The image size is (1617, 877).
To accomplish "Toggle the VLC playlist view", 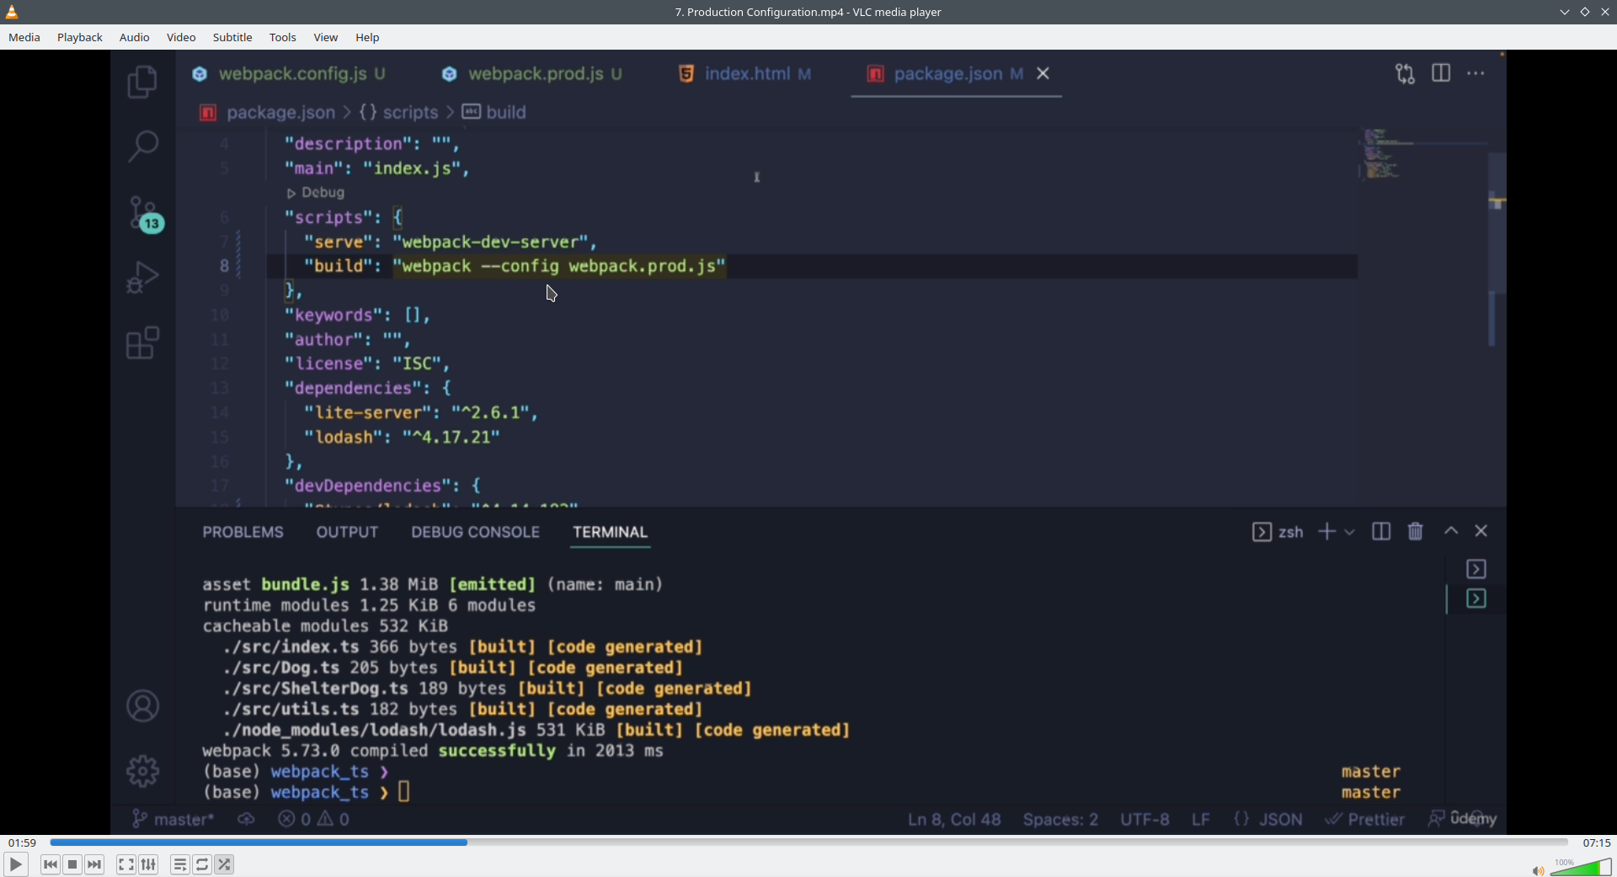I will click(x=180, y=864).
